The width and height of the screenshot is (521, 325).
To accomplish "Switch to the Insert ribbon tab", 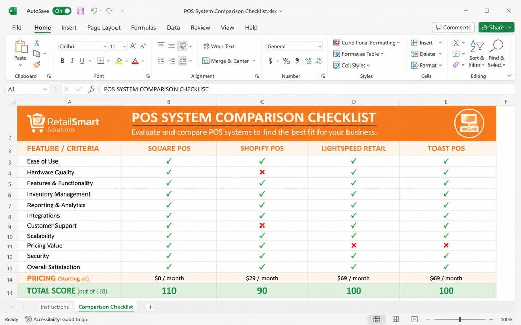I will (69, 28).
